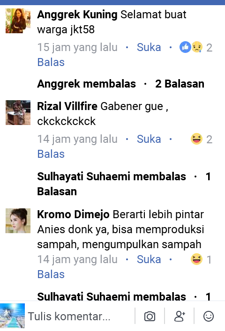Open Kromo Dimejo's profile name link

(73, 214)
